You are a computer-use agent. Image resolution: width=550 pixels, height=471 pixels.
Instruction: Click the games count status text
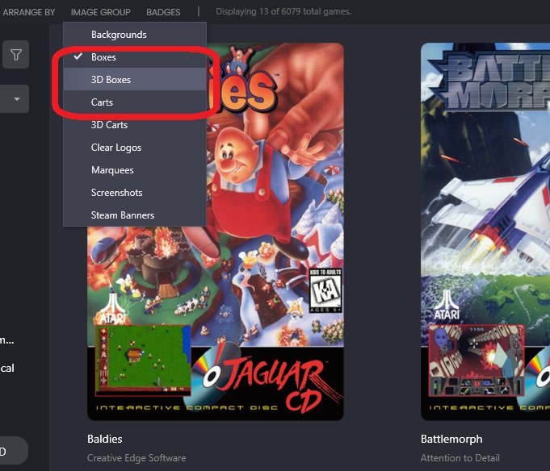(x=283, y=11)
